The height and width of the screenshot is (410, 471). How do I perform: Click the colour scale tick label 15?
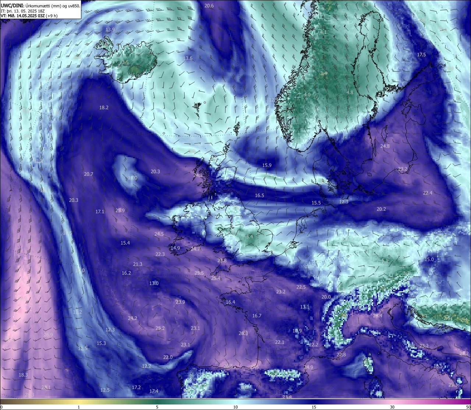click(x=314, y=407)
